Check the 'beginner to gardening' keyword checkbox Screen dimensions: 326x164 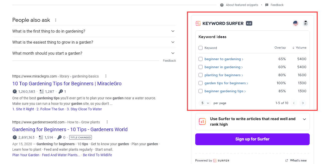[201, 59]
